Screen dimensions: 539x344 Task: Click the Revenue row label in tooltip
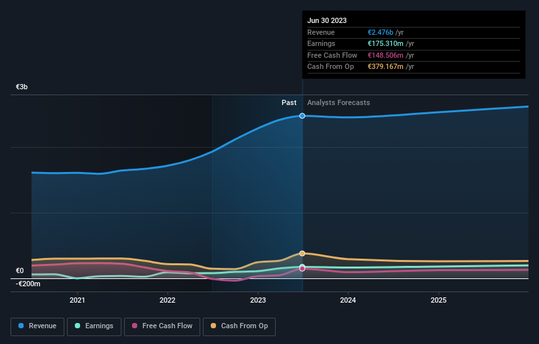(321, 32)
